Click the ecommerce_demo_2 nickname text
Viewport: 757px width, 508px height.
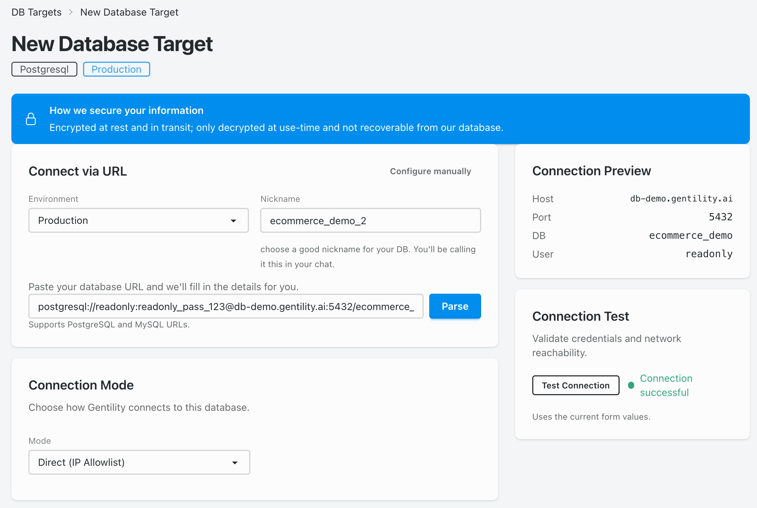[319, 221]
